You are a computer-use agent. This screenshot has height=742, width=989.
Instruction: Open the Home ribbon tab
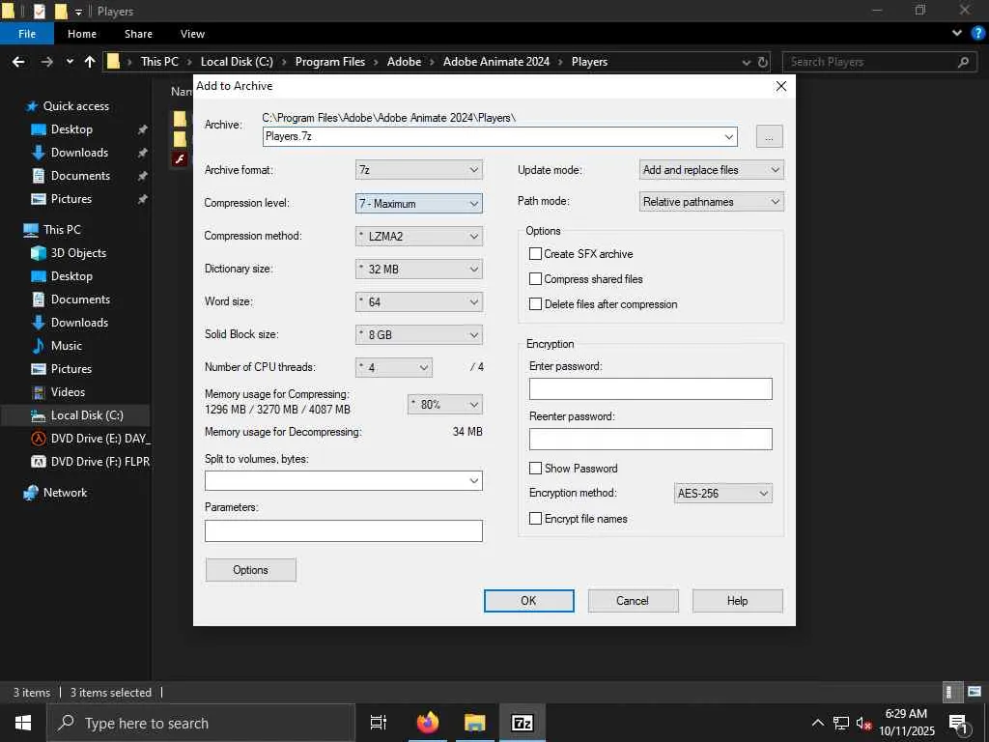tap(82, 34)
